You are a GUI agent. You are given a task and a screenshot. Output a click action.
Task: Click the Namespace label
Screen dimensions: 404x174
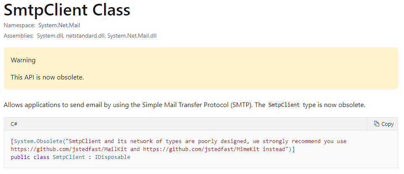pyautogui.click(x=19, y=25)
